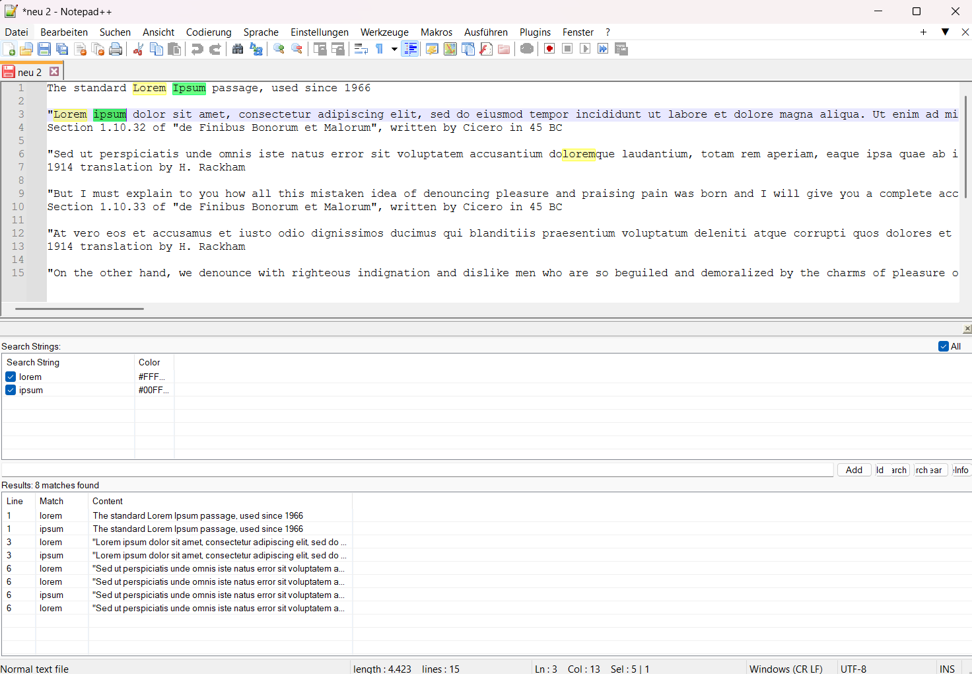Click save recorded macro icon
The width and height of the screenshot is (972, 674).
pyautogui.click(x=621, y=49)
